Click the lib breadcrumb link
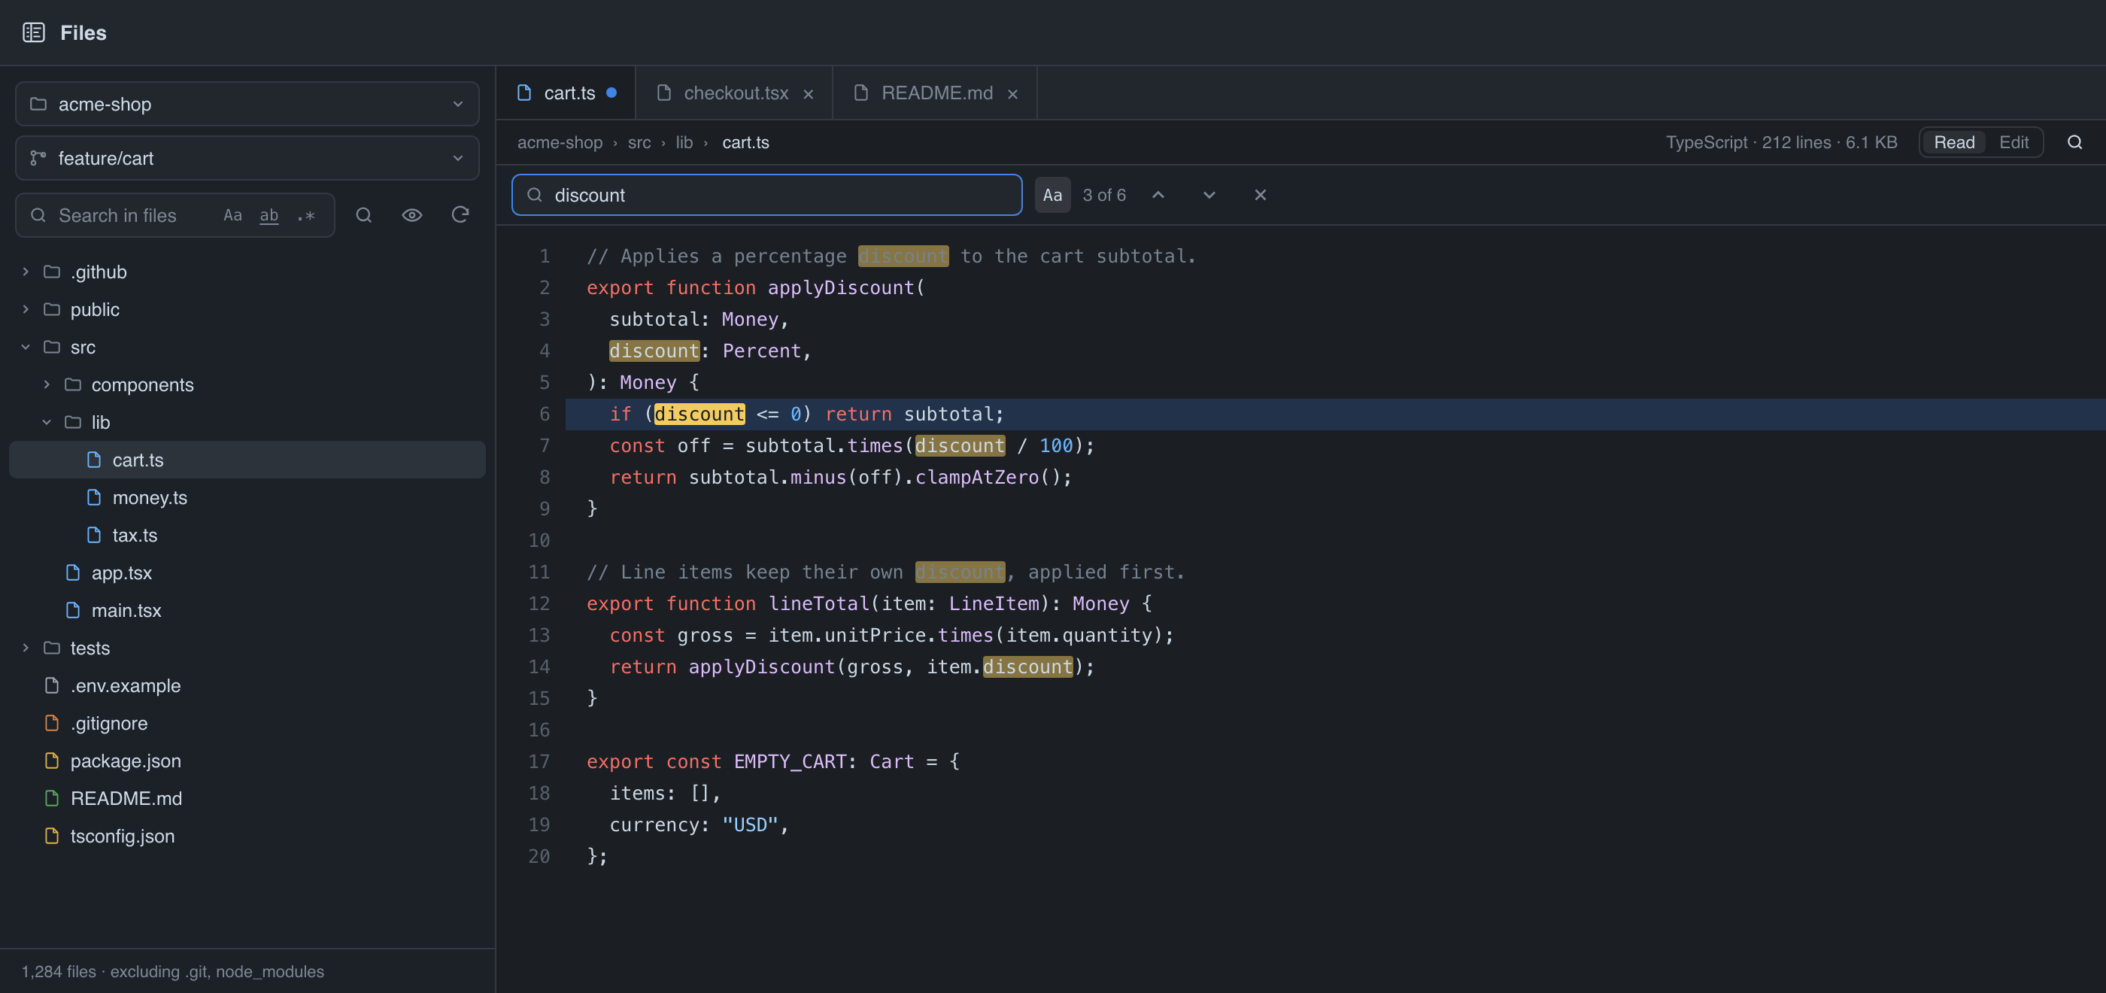This screenshot has width=2106, height=993. [x=684, y=142]
